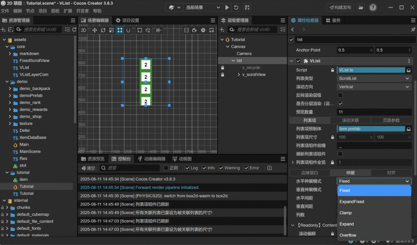Change asset sort order icon
The height and width of the screenshot is (245, 417).
click(x=10, y=30)
